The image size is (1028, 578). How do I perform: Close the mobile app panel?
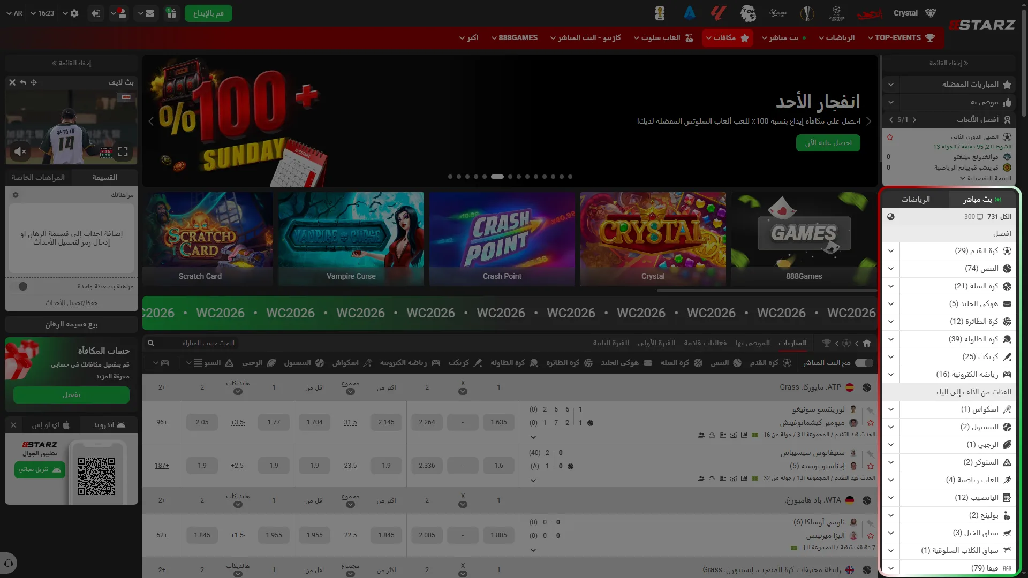pos(13,425)
